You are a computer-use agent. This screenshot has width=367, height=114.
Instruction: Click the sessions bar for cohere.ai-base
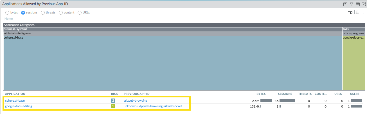(x=287, y=100)
